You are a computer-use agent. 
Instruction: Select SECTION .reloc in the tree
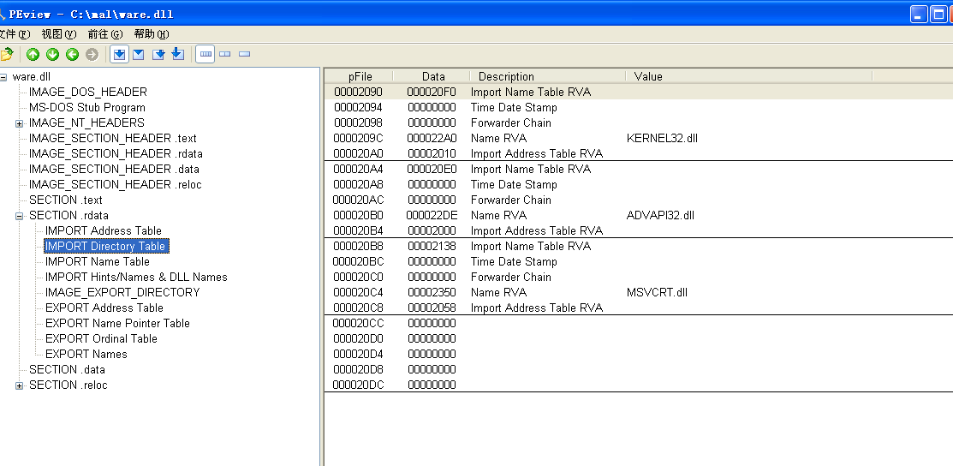tap(68, 385)
